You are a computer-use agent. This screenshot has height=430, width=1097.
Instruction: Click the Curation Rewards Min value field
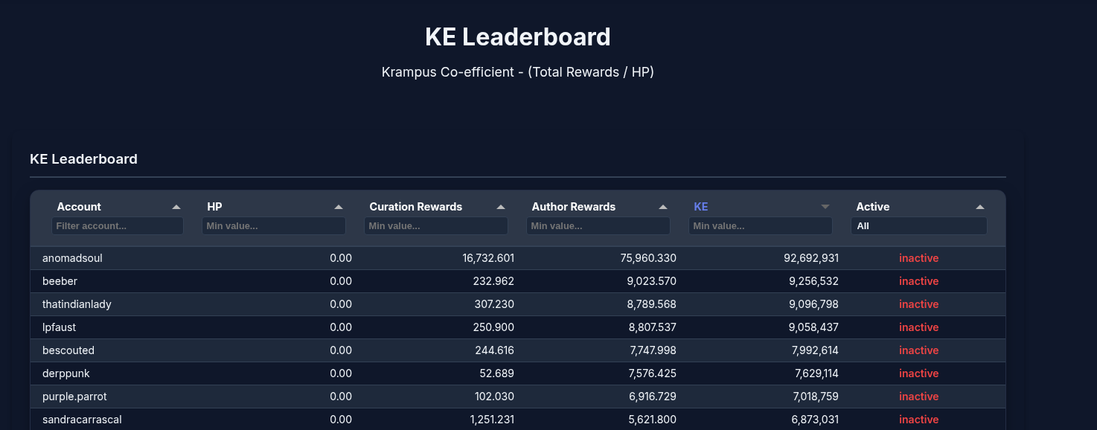(x=435, y=226)
